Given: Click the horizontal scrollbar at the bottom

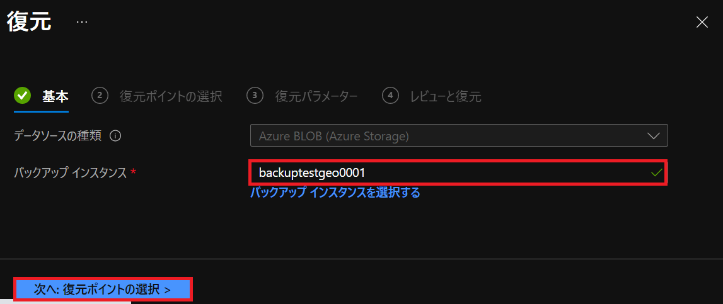Looking at the screenshot, I should (66, 303).
